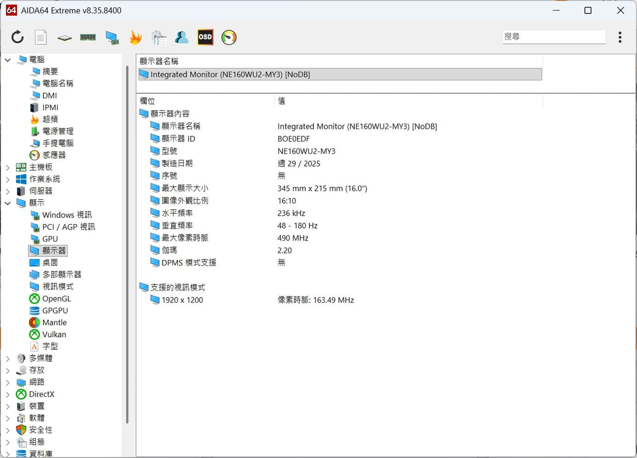Expand the 主機板 tree node
The height and width of the screenshot is (458, 637).
click(7, 167)
